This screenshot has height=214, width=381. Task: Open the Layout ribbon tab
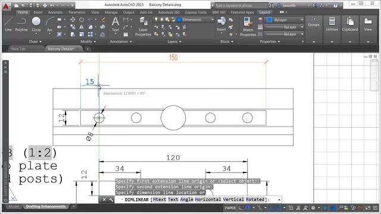click(x=264, y=12)
